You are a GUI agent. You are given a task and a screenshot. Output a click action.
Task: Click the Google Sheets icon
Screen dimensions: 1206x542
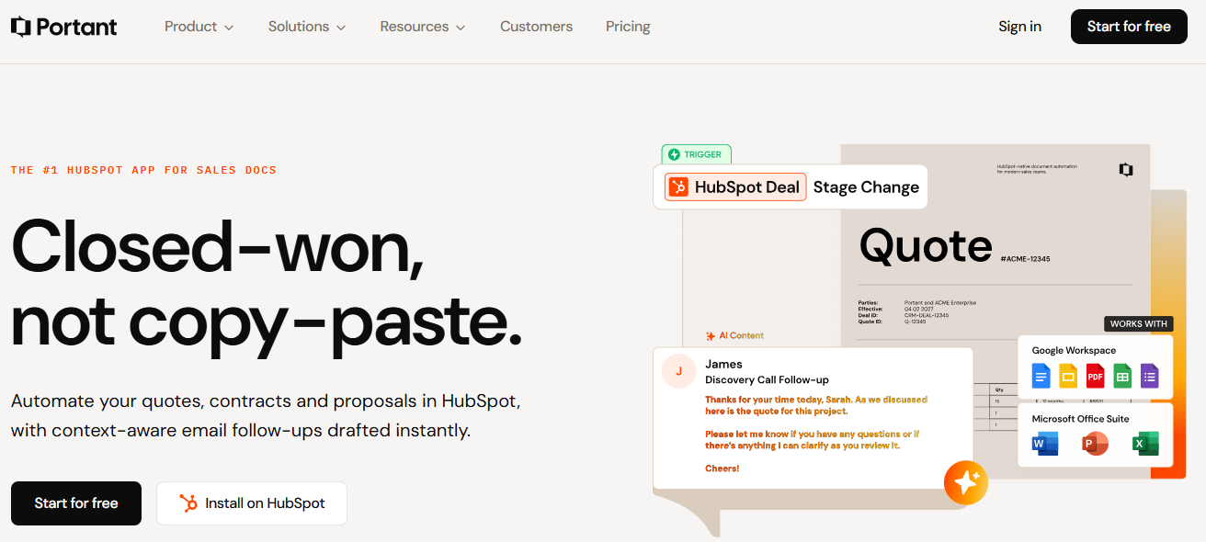click(x=1122, y=376)
